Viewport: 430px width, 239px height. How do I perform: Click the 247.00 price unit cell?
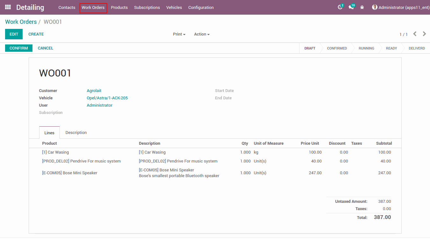click(315, 173)
